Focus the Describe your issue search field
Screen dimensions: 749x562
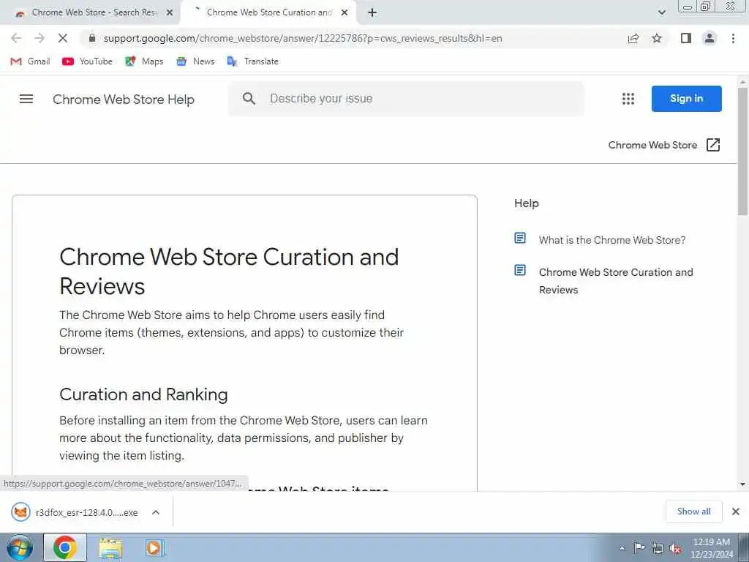(x=406, y=99)
